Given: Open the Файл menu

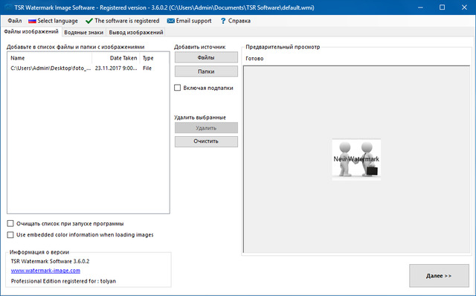Looking at the screenshot, I should (15, 21).
